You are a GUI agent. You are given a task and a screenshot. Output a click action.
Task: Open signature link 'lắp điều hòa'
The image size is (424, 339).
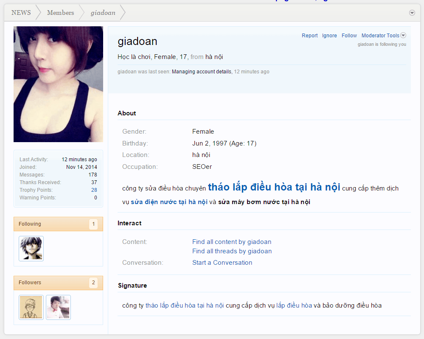(x=294, y=305)
